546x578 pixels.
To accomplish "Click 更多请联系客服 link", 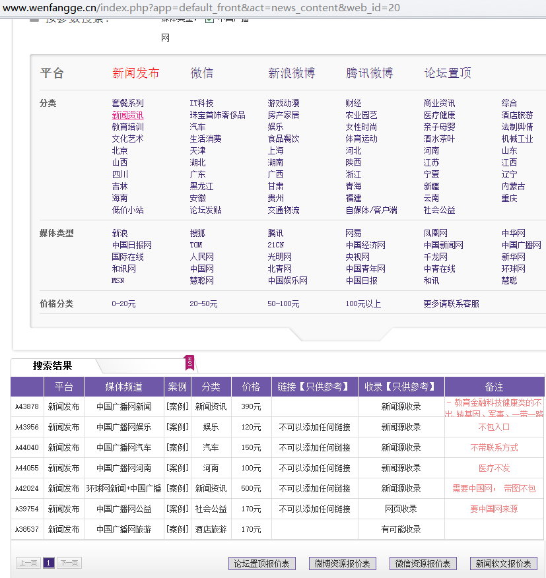I will [451, 304].
